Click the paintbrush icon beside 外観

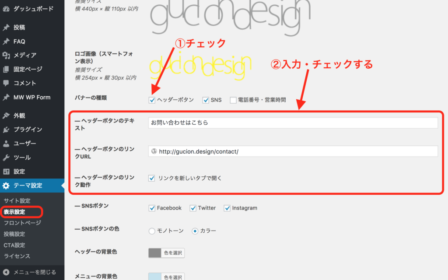(x=6, y=115)
